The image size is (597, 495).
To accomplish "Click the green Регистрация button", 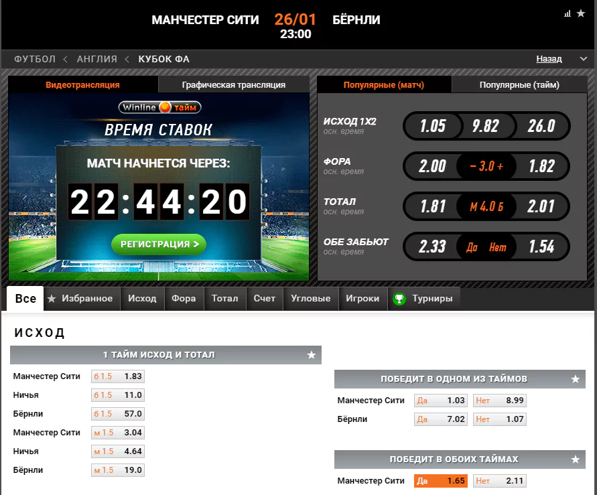I will click(159, 244).
